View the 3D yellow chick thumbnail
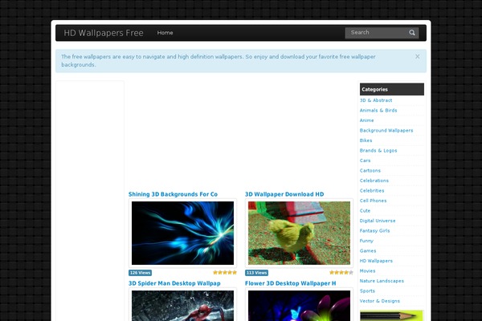Screen dimensions: 482x321 click(299, 234)
